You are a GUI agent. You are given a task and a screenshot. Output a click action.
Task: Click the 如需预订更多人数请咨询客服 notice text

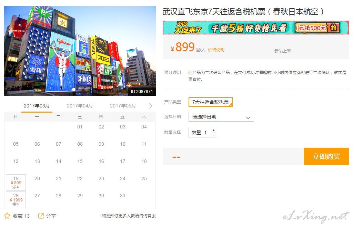point(128,216)
